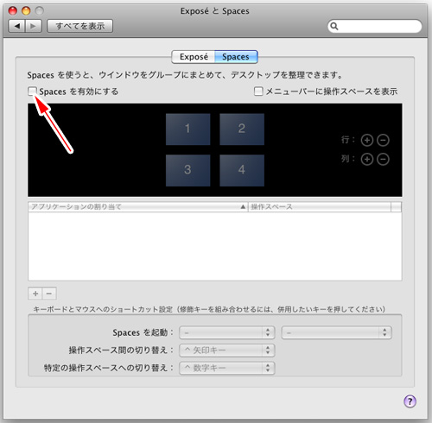Viewport: 432px width, 423px height.
Task: Add an application assignment with the + button
Action: pos(35,294)
